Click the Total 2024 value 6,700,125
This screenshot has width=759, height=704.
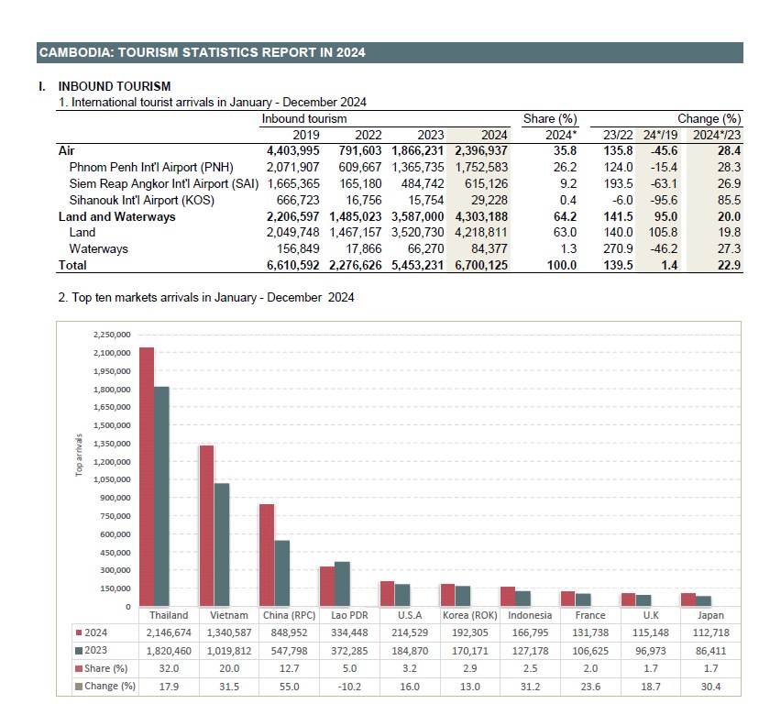[x=480, y=265]
